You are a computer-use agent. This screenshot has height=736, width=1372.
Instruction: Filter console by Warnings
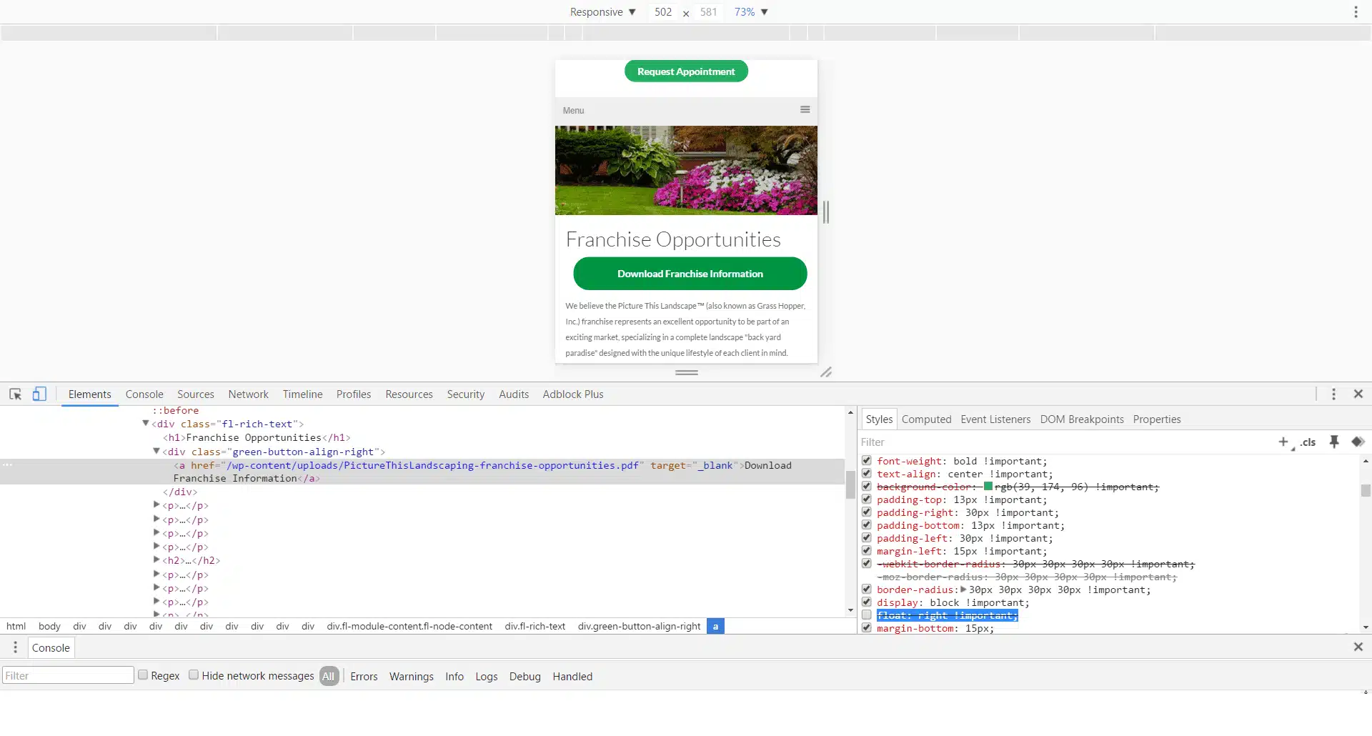click(412, 677)
